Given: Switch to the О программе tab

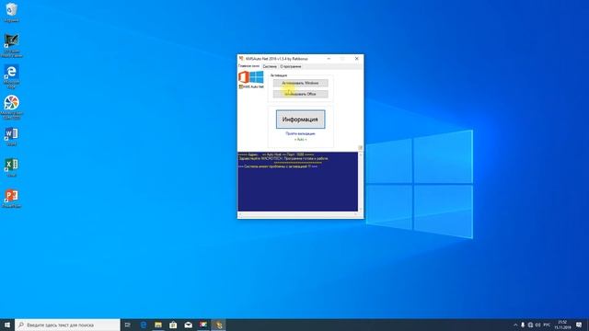Looking at the screenshot, I should coord(291,66).
